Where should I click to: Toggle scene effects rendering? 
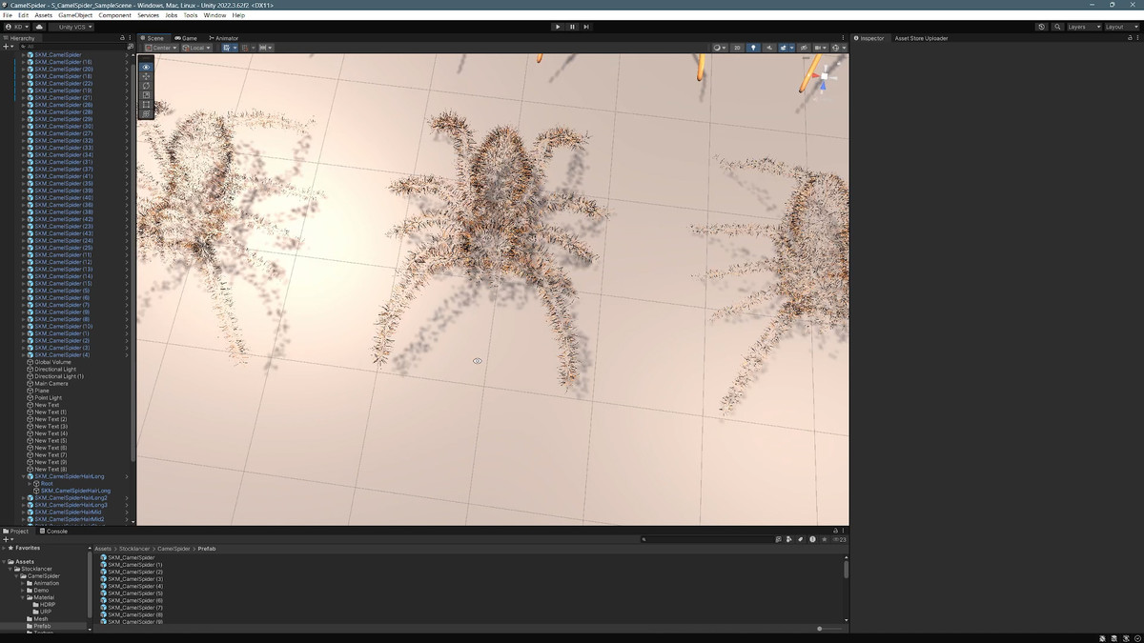784,48
